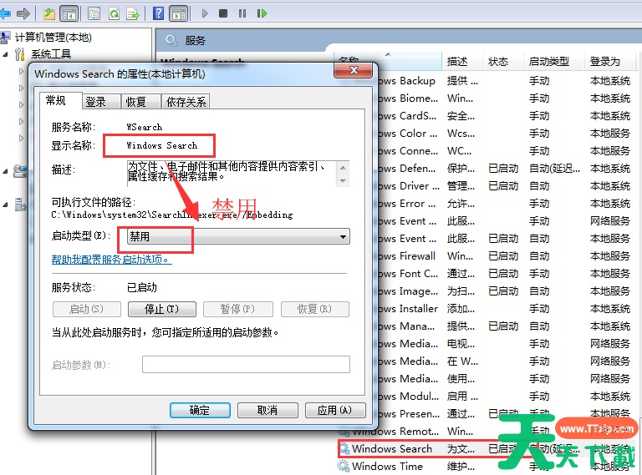Click the refresh toolbar icon

pyautogui.click(x=114, y=14)
